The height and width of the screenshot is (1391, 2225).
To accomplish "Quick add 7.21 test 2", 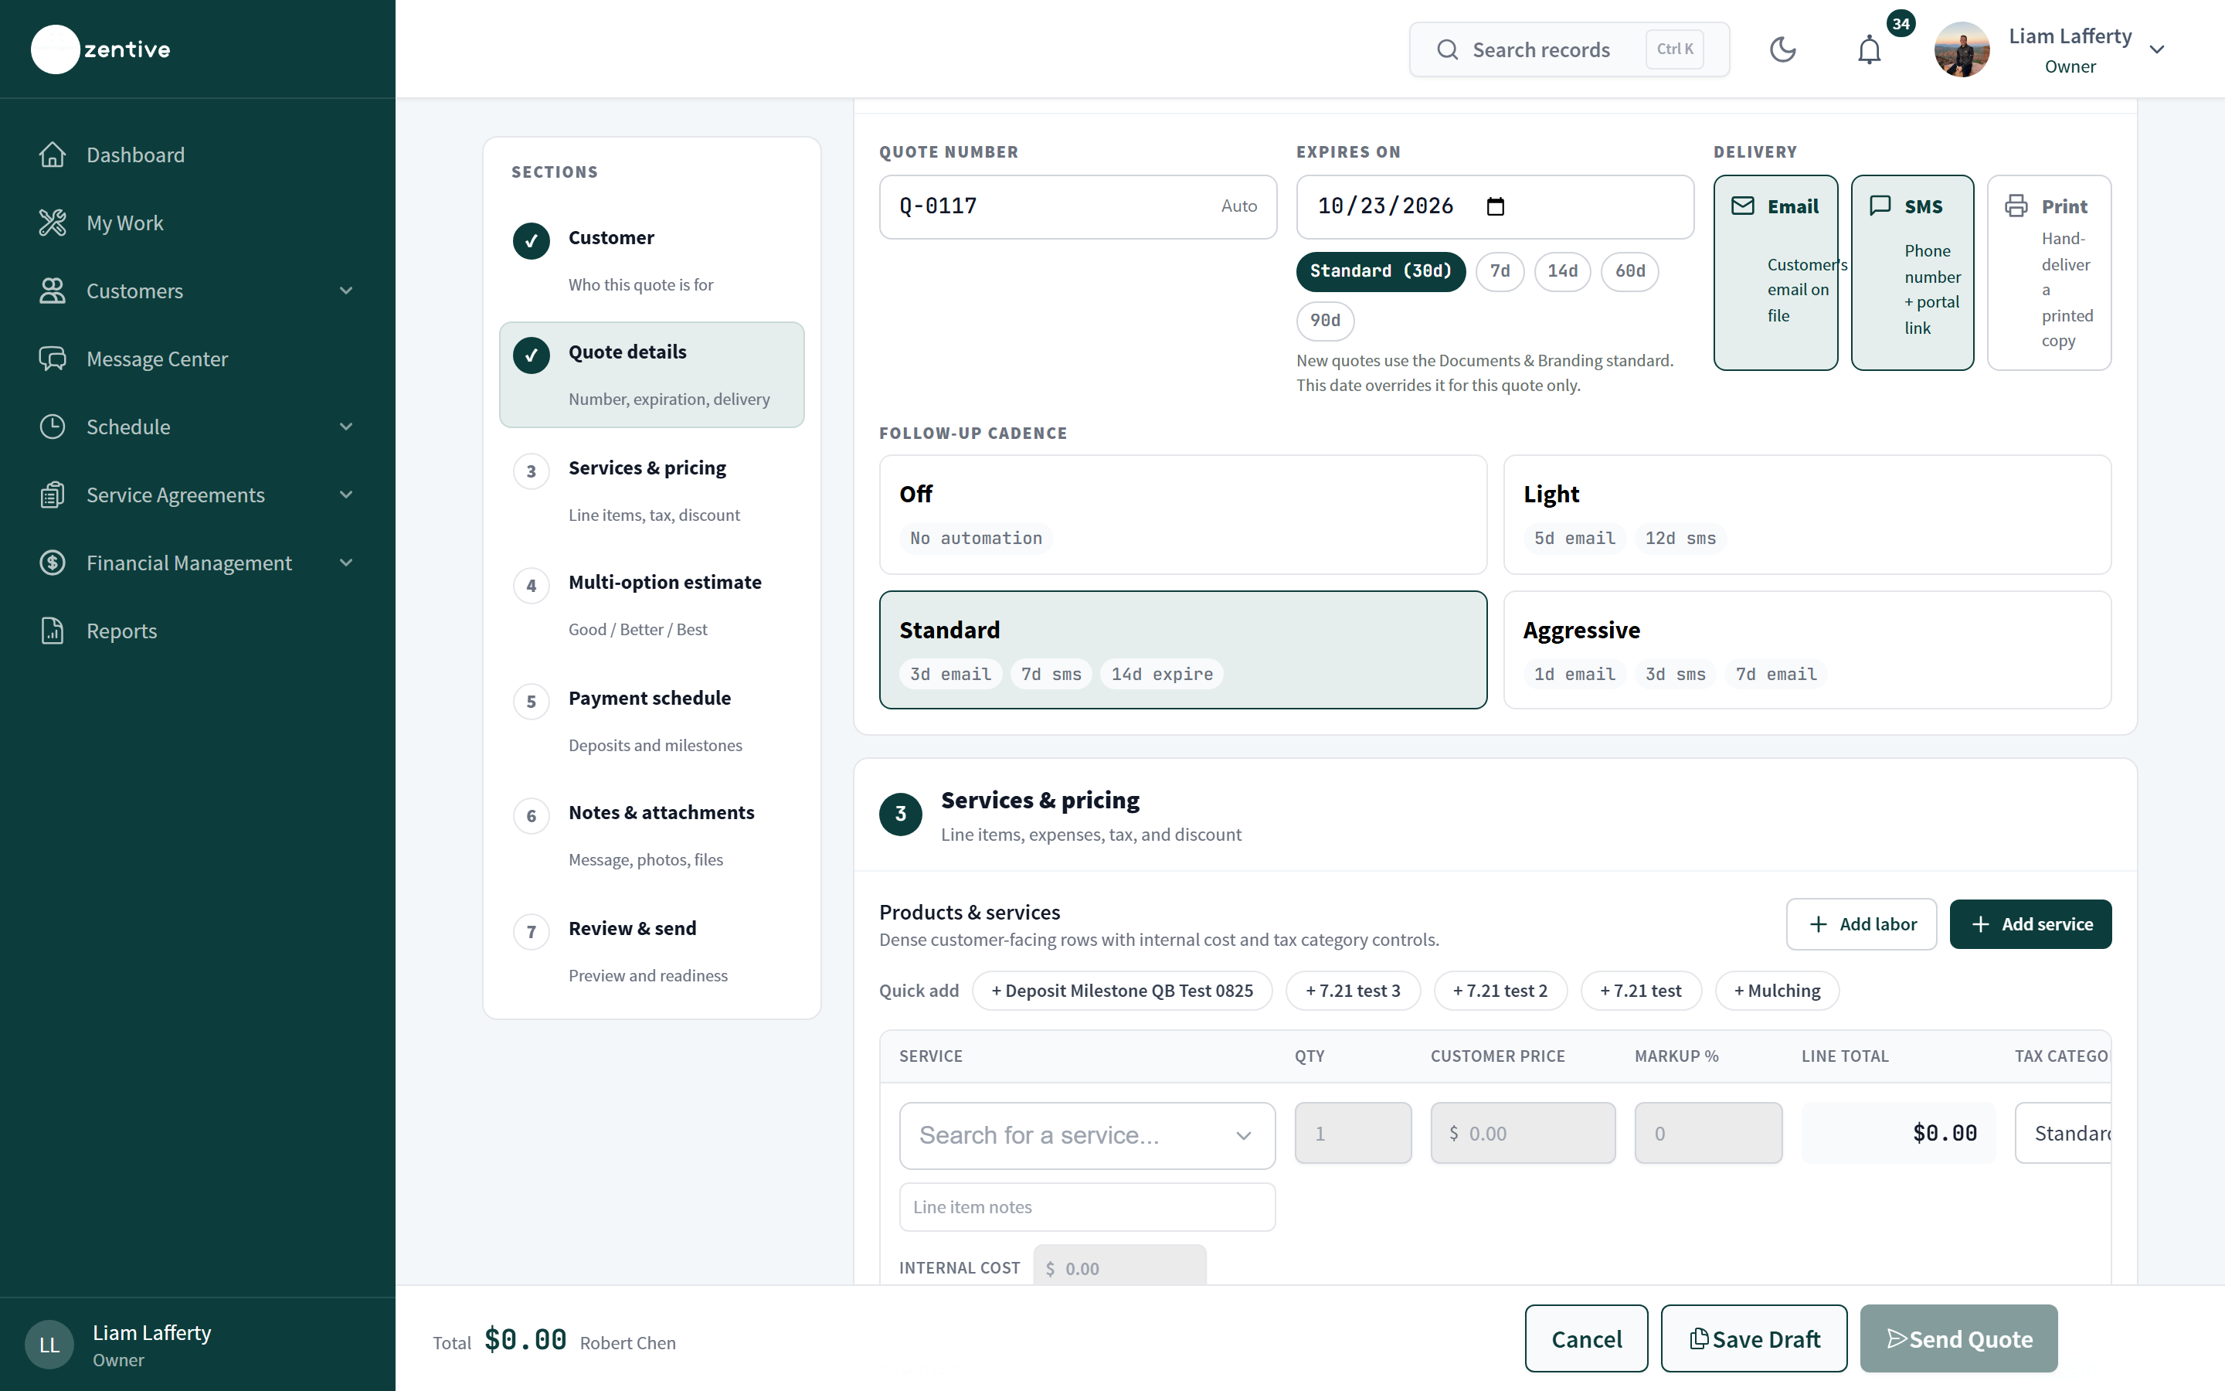I will (x=1500, y=991).
